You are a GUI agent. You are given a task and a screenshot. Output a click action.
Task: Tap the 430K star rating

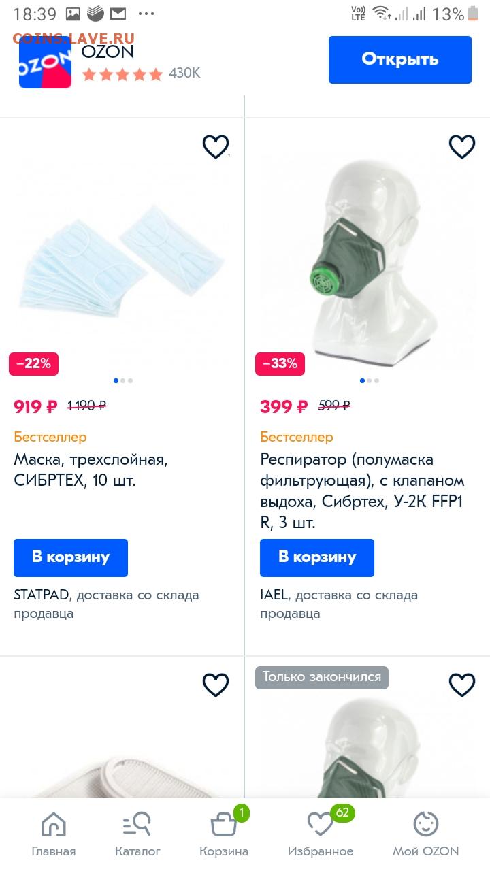click(x=141, y=73)
